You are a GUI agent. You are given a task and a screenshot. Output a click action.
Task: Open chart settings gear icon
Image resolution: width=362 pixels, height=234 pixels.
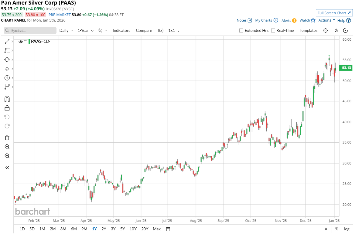point(325,31)
